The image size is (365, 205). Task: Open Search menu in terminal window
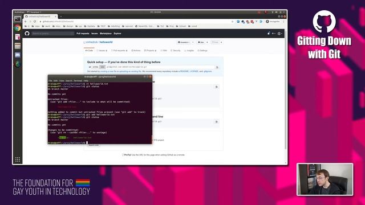tap(68, 81)
